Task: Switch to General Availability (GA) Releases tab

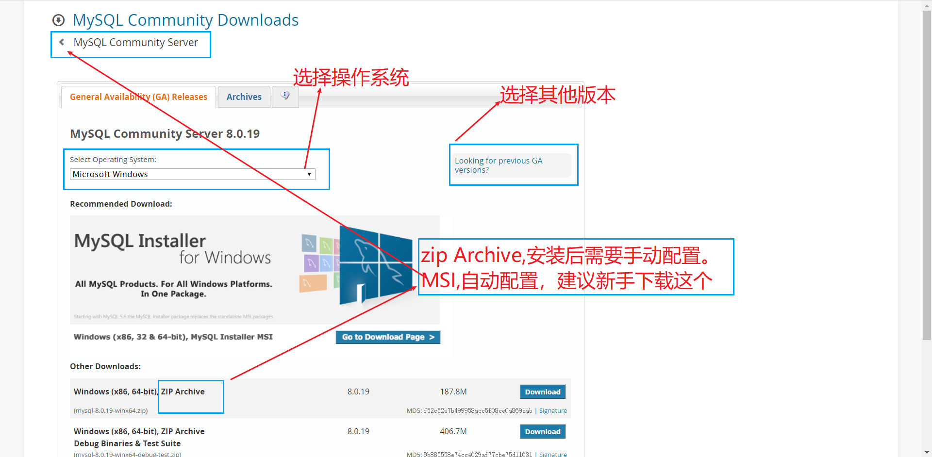Action: pos(138,97)
